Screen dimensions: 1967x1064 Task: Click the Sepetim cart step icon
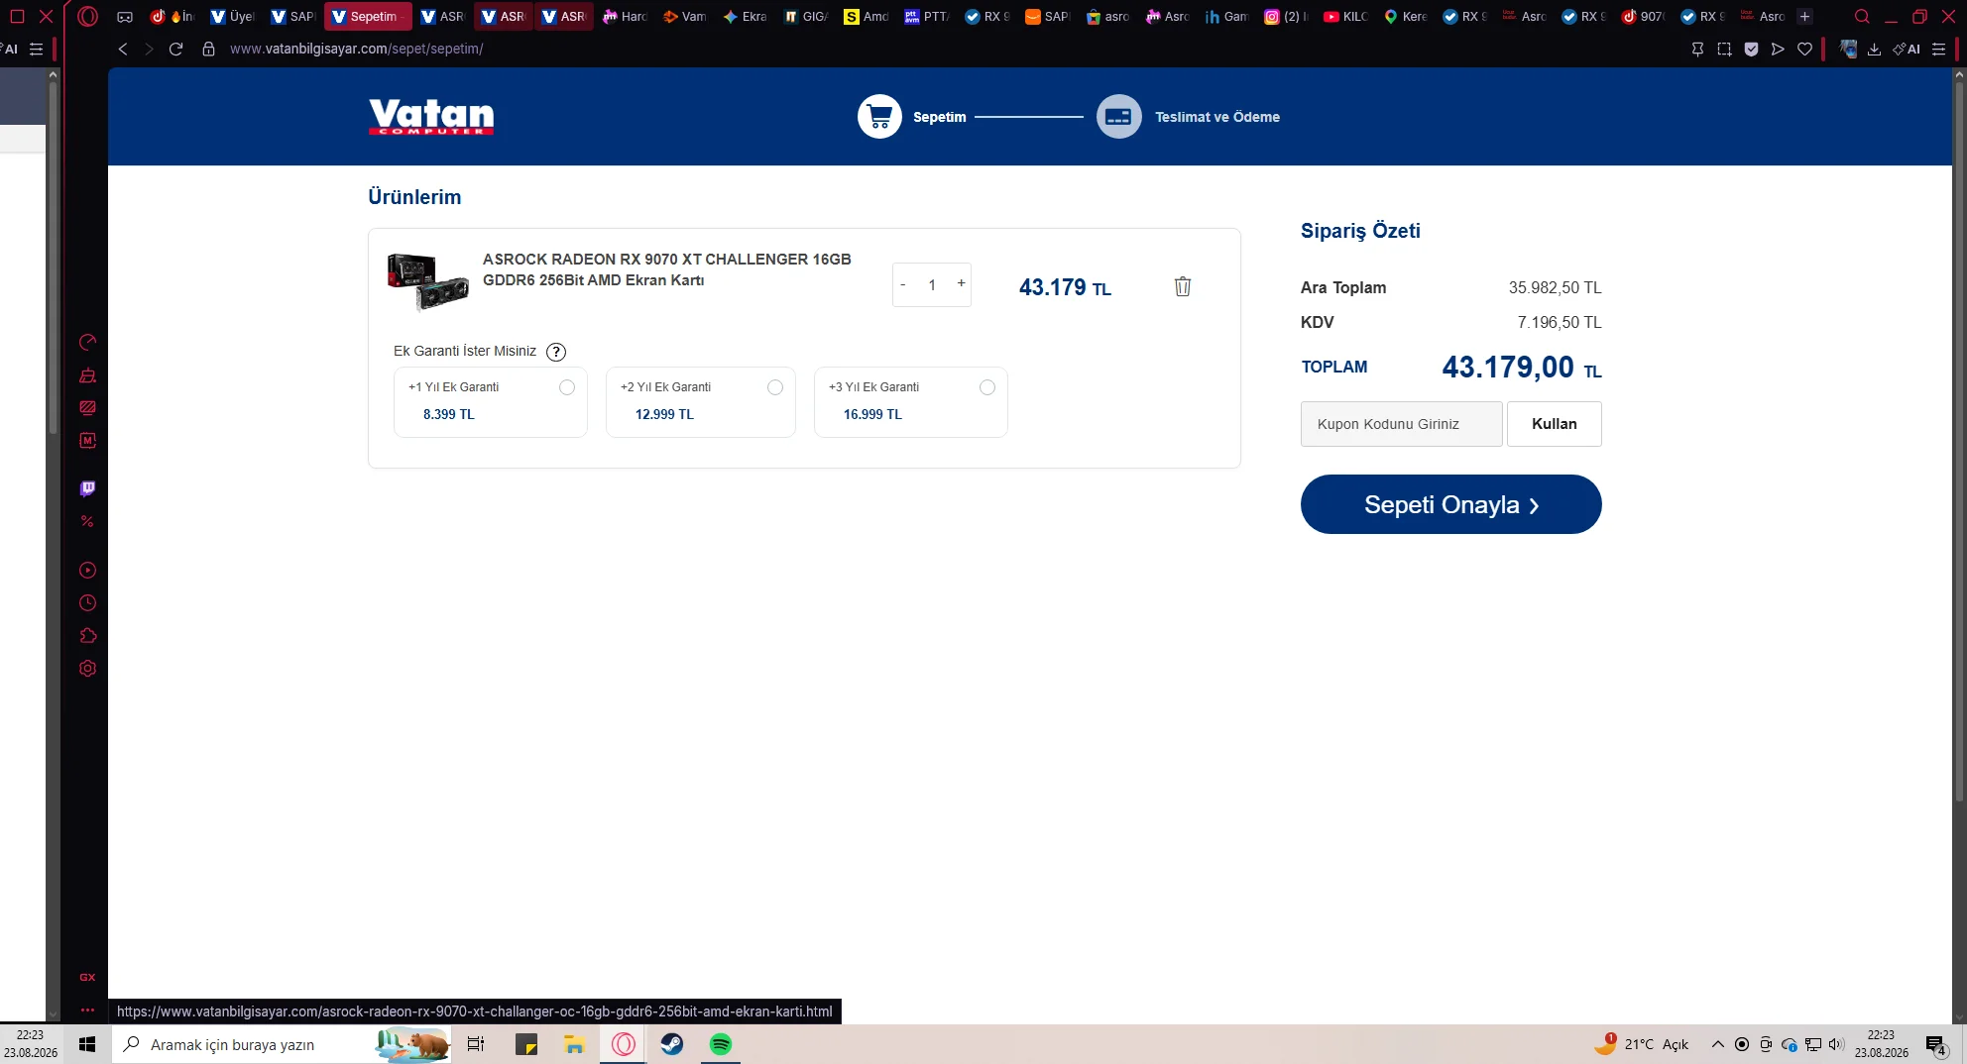point(879,117)
